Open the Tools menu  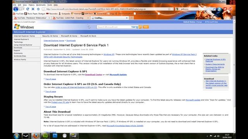tap(50, 5)
